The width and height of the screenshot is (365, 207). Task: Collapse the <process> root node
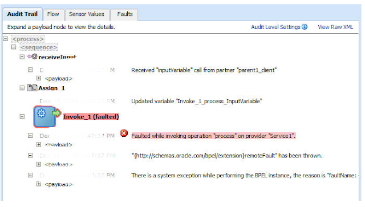pos(6,39)
